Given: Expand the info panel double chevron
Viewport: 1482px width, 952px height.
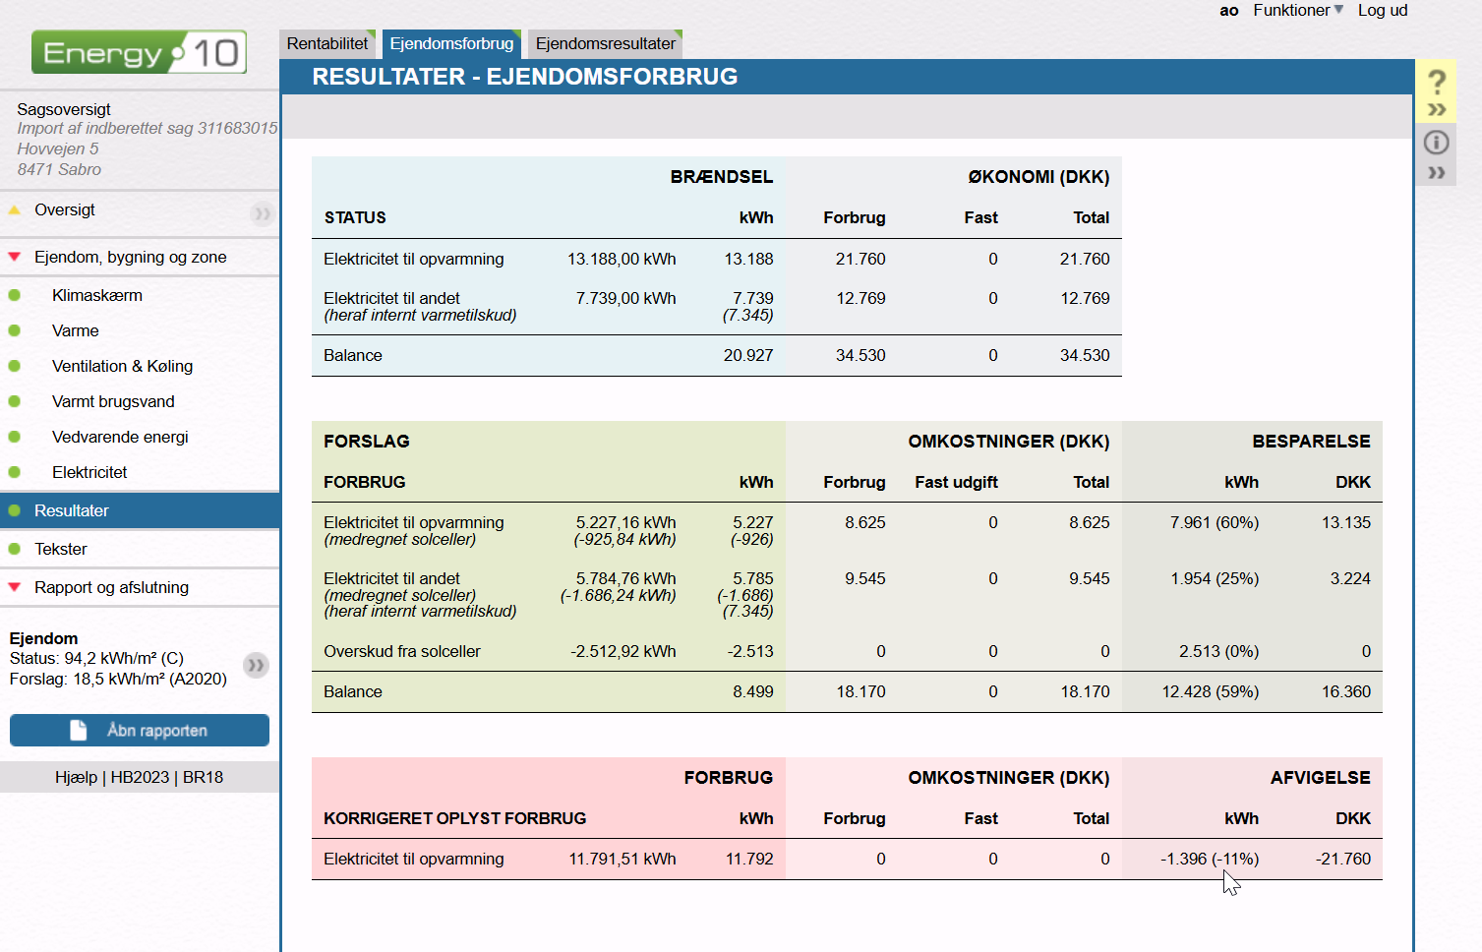Looking at the screenshot, I should [1436, 173].
